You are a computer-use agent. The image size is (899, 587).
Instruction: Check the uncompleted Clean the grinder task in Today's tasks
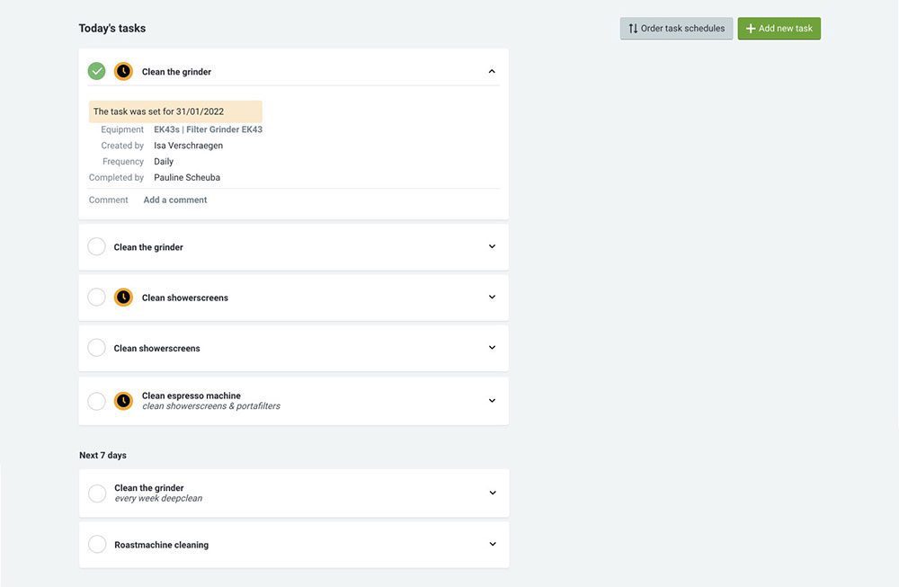97,247
